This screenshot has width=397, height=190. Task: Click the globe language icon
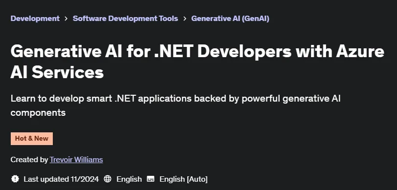coord(108,179)
